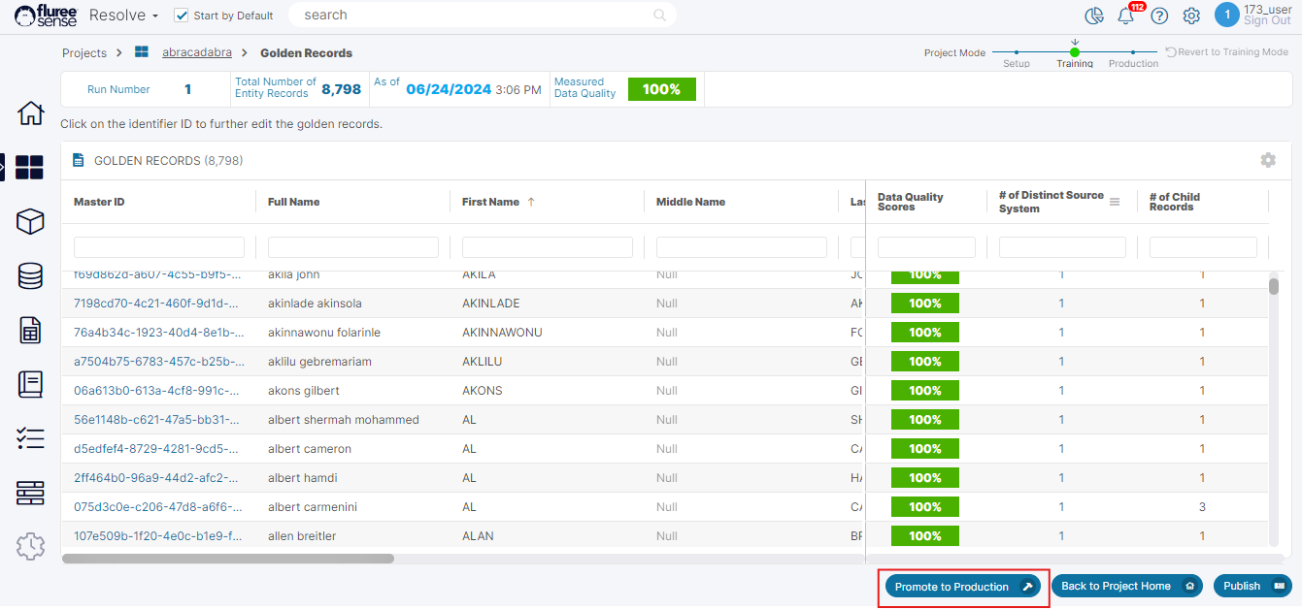The image size is (1302, 609).
Task: Expand the Resolve dropdown menu
Action: [123, 16]
